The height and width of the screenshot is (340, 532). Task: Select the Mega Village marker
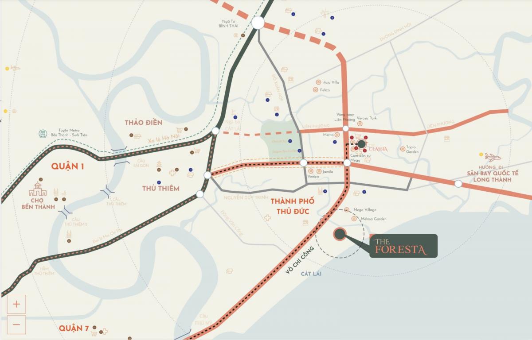(347, 210)
